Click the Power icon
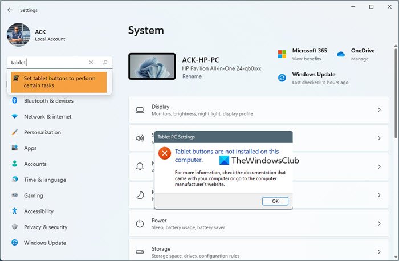 coord(140,223)
